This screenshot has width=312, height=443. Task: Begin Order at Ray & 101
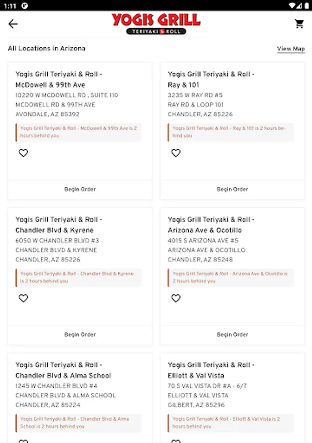pyautogui.click(x=232, y=189)
